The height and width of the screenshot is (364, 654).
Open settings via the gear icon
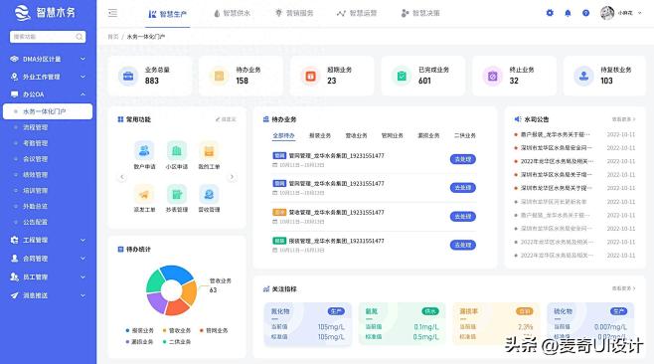550,13
